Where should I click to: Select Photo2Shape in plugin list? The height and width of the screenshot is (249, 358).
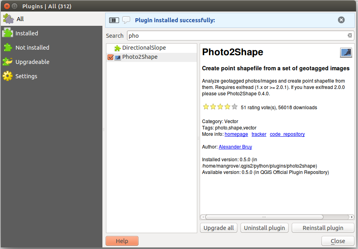[x=152, y=57]
